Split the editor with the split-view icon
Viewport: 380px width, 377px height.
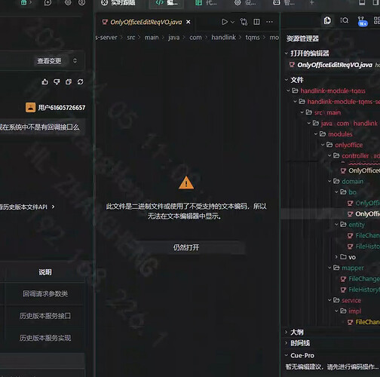pyautogui.click(x=256, y=22)
